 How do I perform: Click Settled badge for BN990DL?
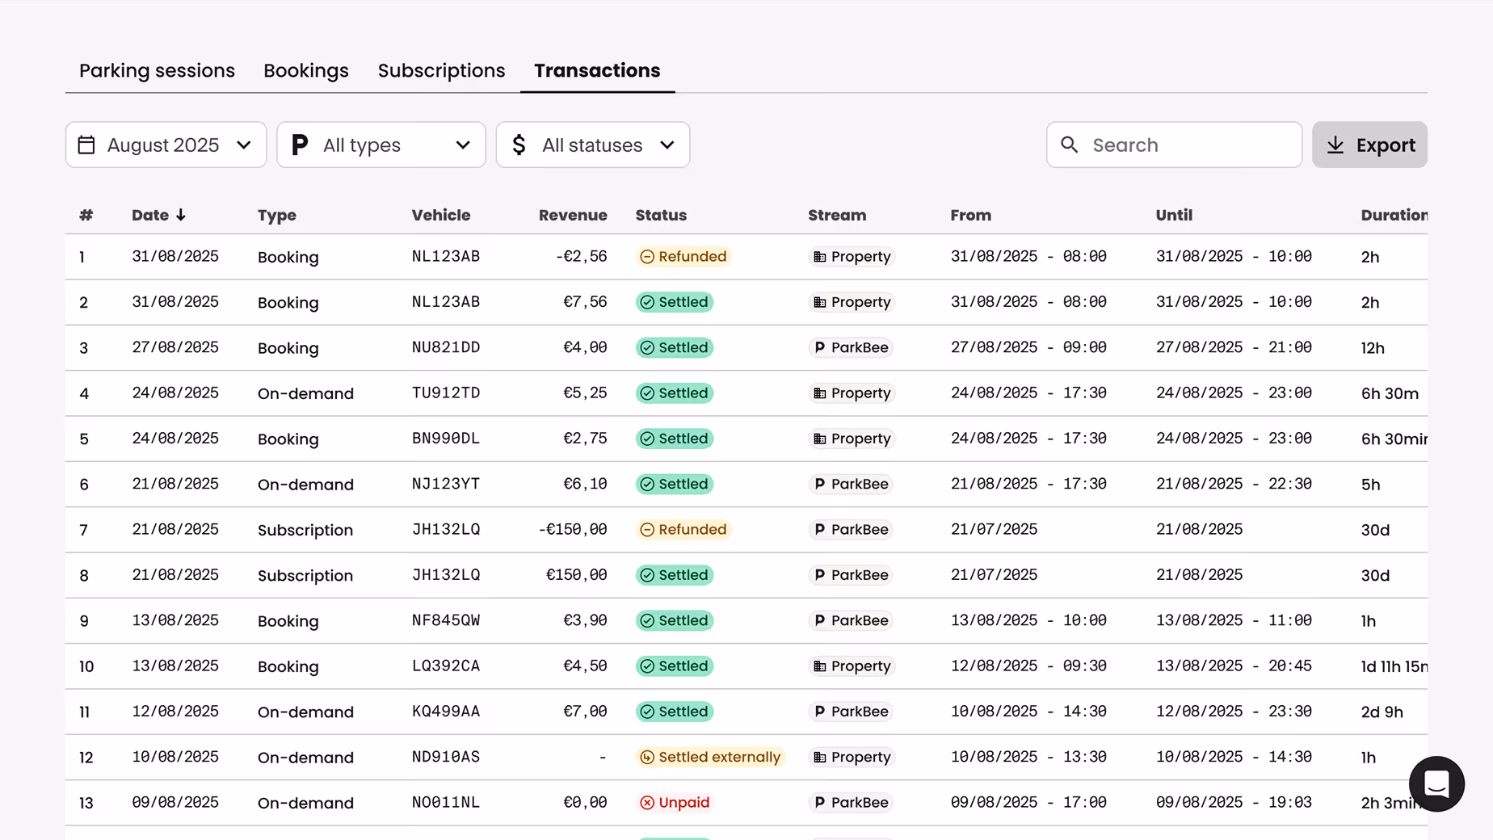coord(674,439)
